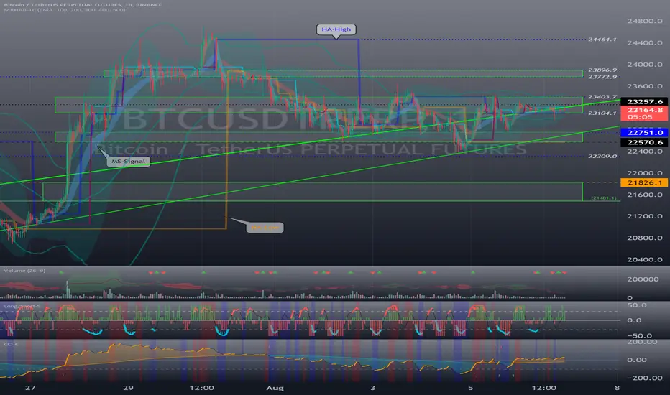Click the 22309.0 level value
Viewport: 670px width, 395px height.
click(602, 157)
